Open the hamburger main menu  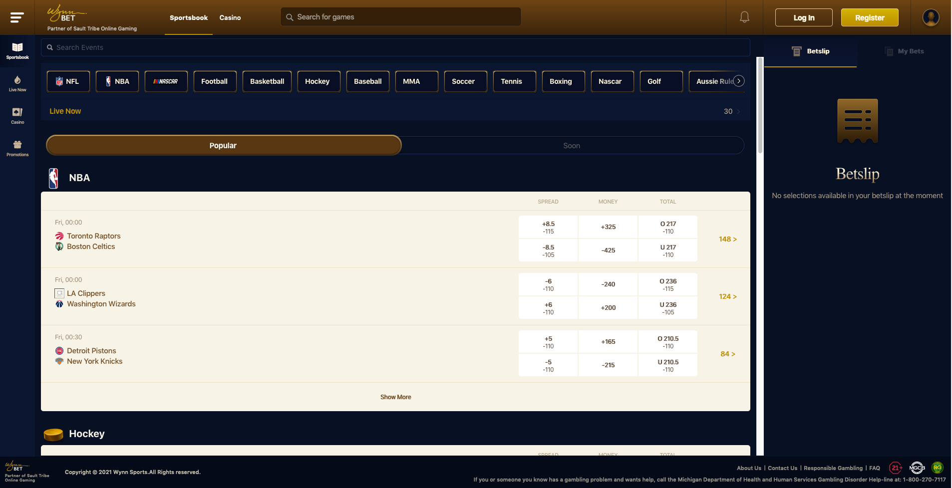point(17,17)
